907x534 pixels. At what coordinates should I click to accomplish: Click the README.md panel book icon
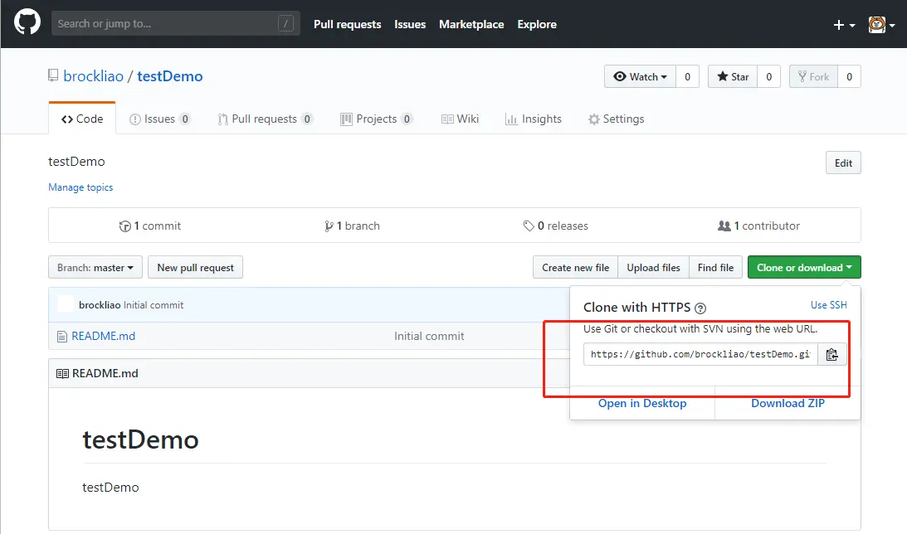(x=62, y=373)
